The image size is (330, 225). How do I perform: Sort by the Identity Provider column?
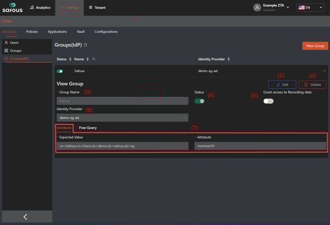point(228,59)
